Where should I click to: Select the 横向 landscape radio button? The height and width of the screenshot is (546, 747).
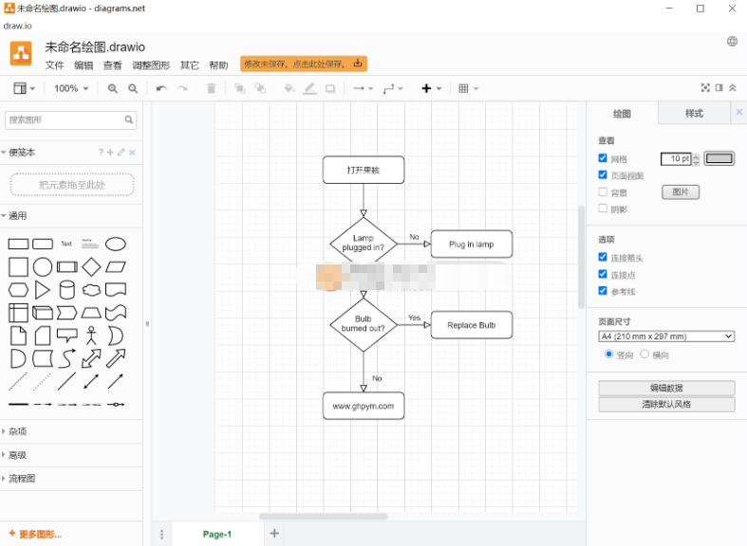tap(644, 354)
